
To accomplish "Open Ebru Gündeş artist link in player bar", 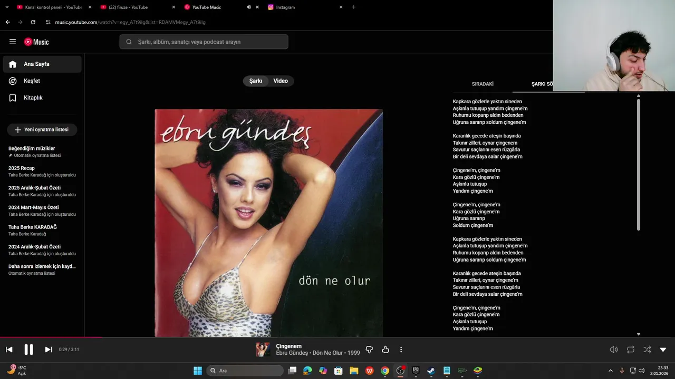I will tap(292, 353).
